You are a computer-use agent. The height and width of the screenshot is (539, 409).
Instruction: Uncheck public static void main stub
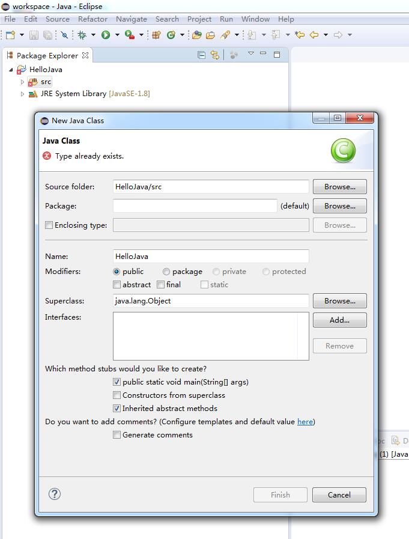pyautogui.click(x=117, y=382)
